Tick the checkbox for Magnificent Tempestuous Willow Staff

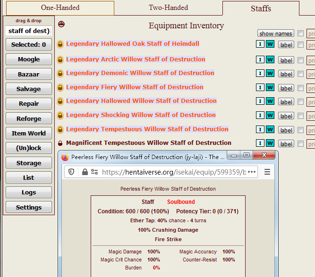coord(300,144)
